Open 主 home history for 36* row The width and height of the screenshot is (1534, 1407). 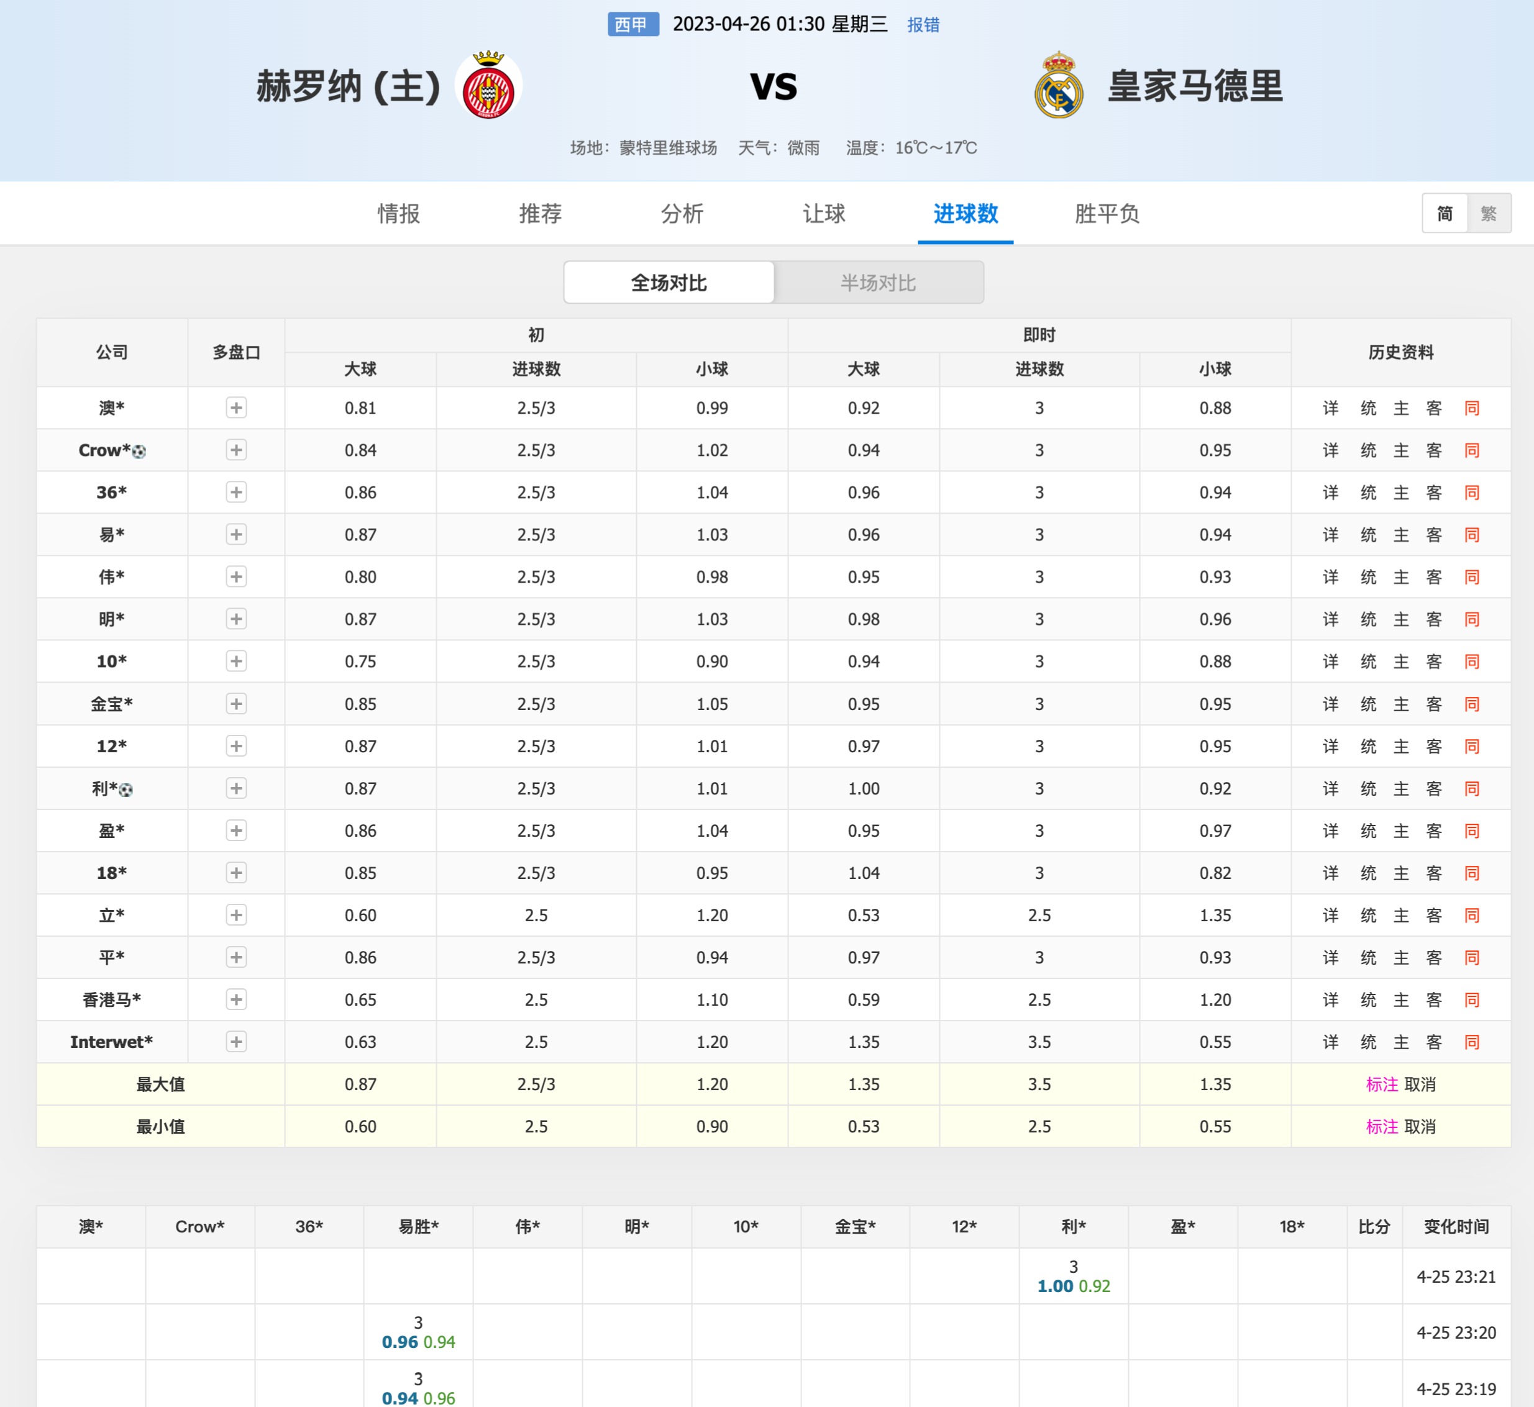(x=1402, y=493)
